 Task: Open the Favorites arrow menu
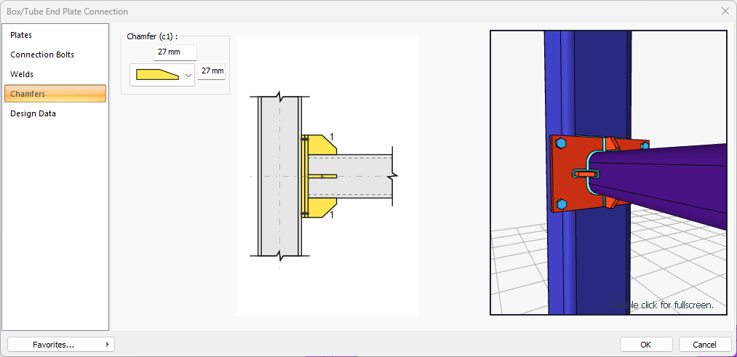click(108, 345)
